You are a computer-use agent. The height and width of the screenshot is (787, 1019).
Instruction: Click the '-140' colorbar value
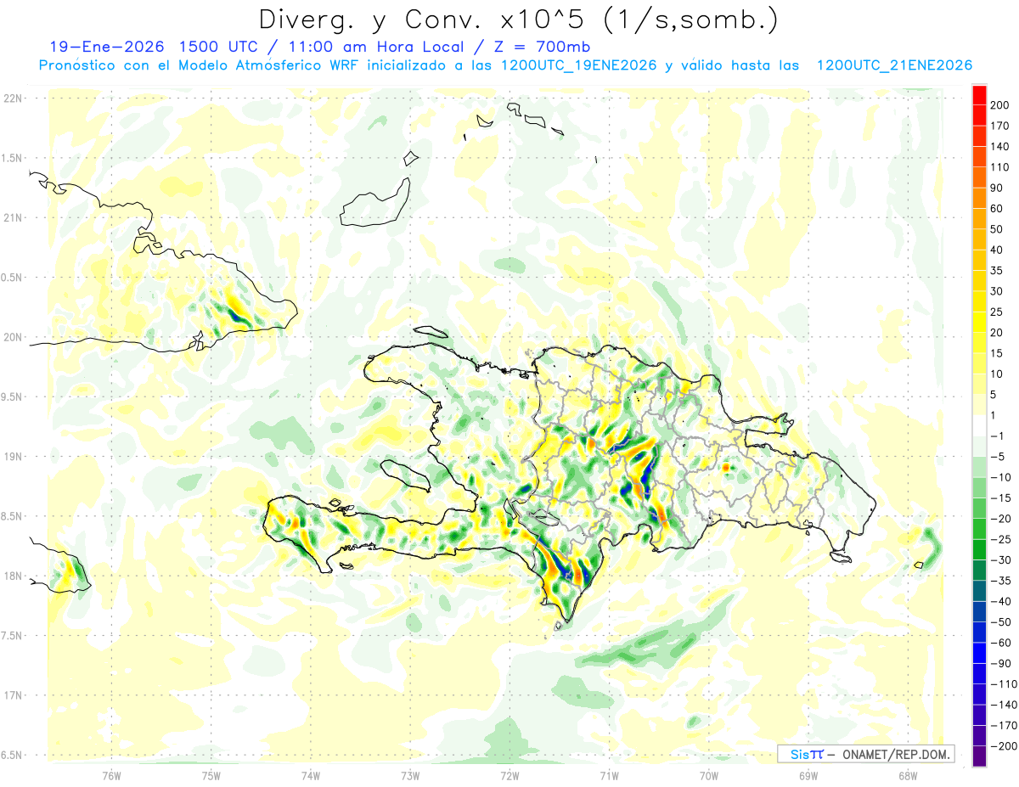1004,705
